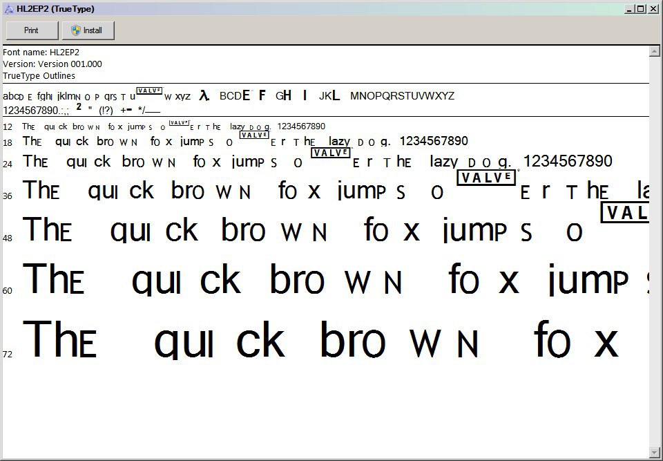663x461 pixels.
Task: Click the font viewer title bar icon
Action: (x=9, y=9)
